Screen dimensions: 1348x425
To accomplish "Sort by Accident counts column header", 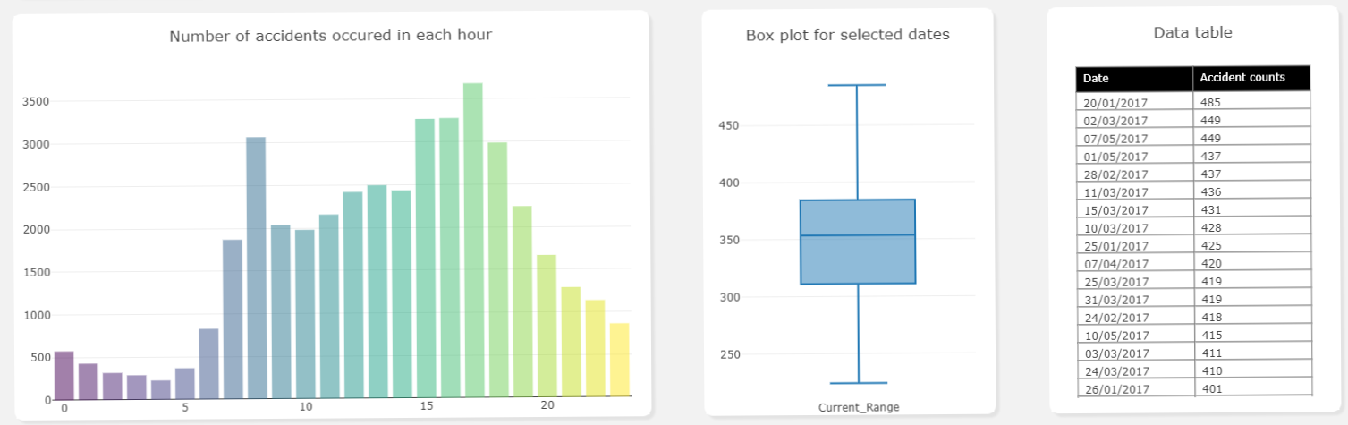I will click(x=1251, y=78).
